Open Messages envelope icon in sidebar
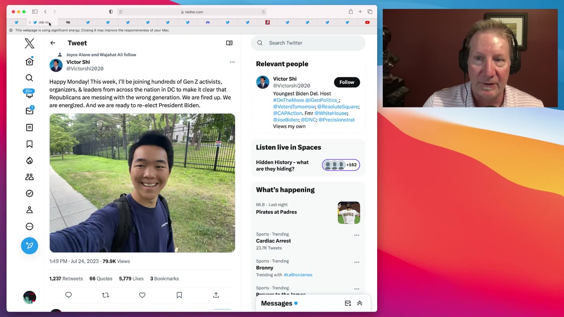 pyautogui.click(x=30, y=111)
